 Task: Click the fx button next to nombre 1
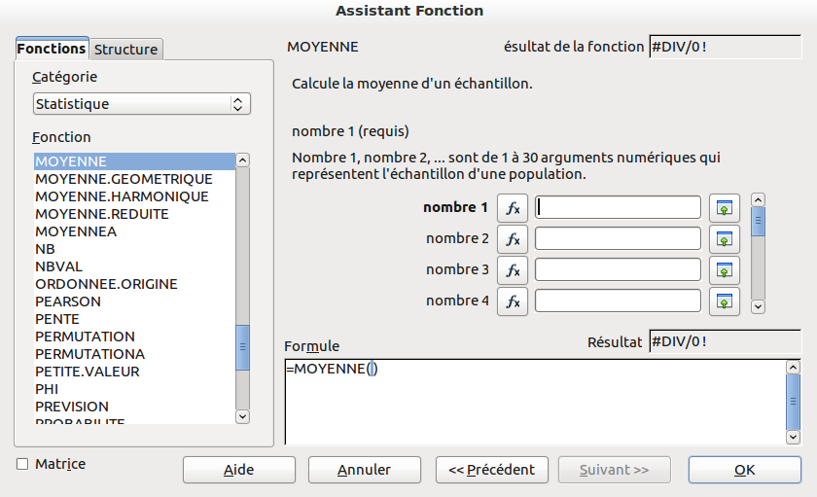pos(513,208)
